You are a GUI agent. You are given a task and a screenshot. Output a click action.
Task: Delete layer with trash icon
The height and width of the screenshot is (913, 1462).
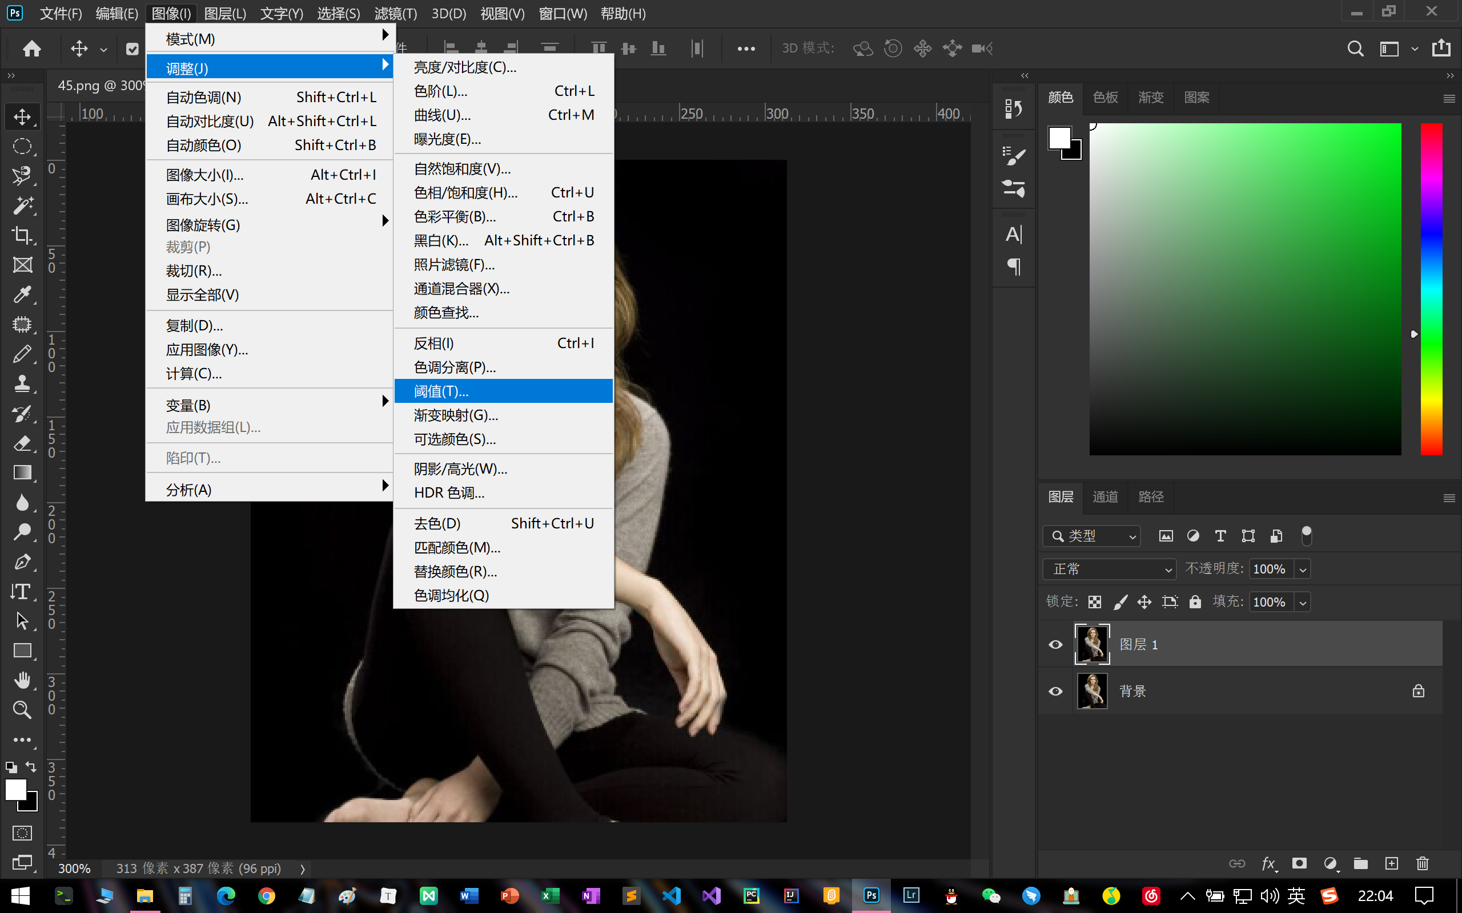[1422, 863]
